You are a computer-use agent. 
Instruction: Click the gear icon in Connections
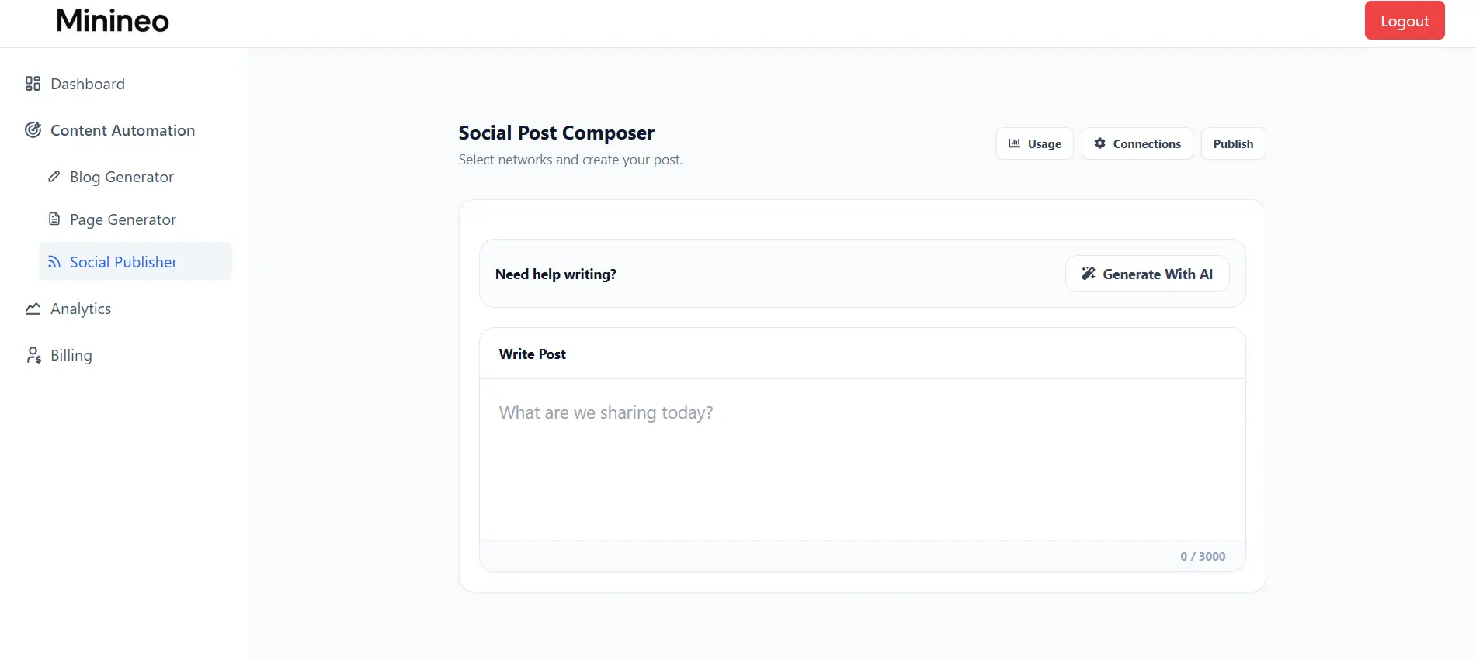[x=1099, y=143]
